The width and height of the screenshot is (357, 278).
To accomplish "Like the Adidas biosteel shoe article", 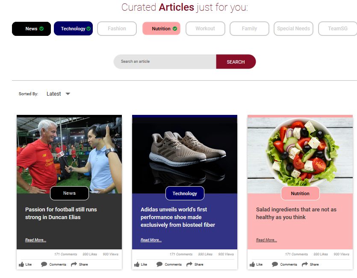I will 141,264.
